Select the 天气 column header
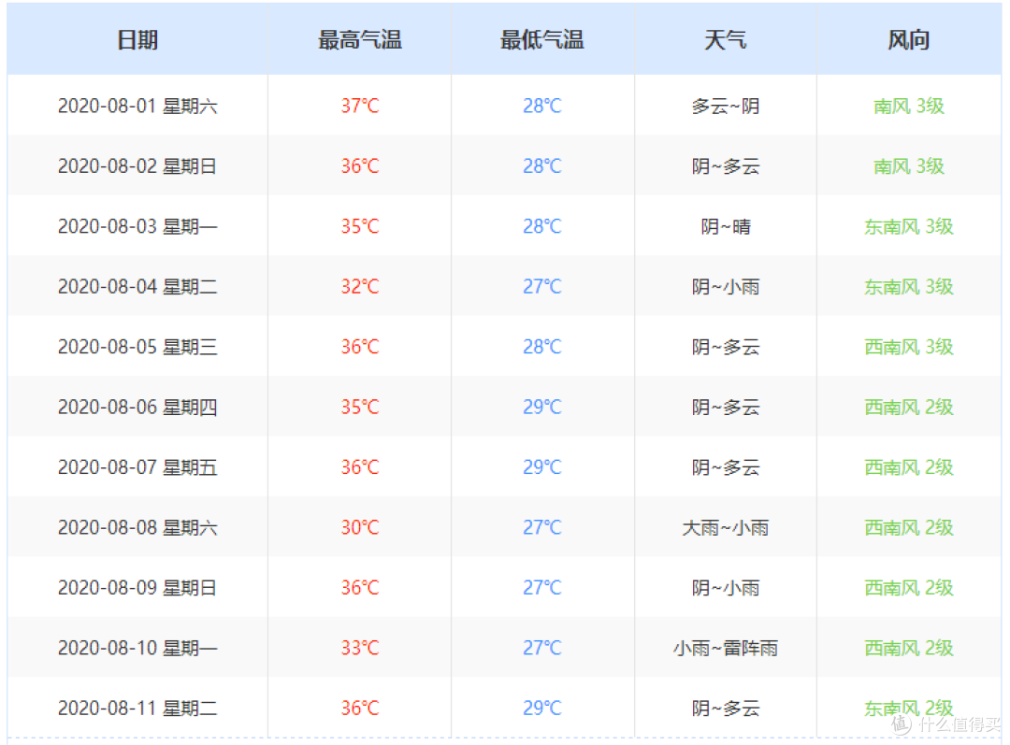Image resolution: width=1010 pixels, height=745 pixels. (x=726, y=39)
